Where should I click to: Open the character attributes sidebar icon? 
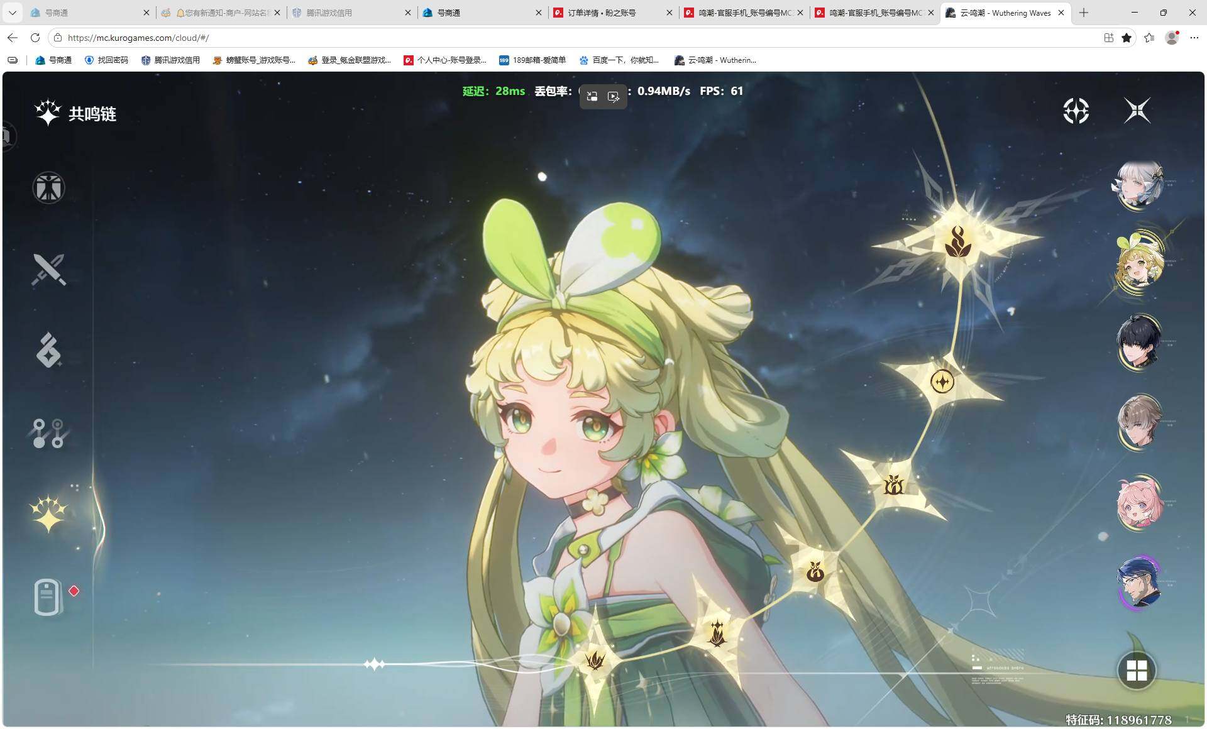pos(48,187)
